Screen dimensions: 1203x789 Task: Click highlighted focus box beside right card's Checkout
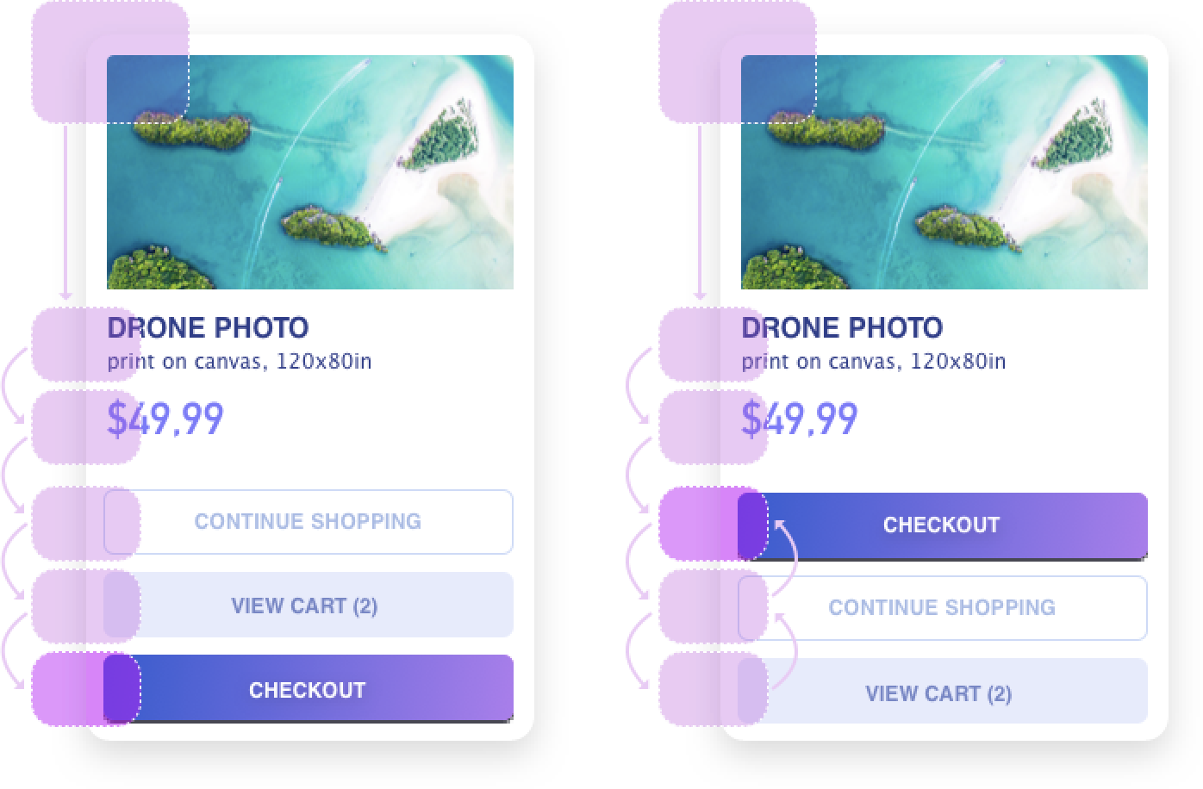pos(714,524)
